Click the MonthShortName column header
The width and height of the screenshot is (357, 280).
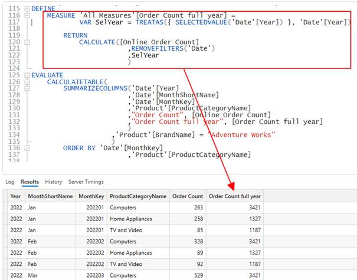click(50, 196)
